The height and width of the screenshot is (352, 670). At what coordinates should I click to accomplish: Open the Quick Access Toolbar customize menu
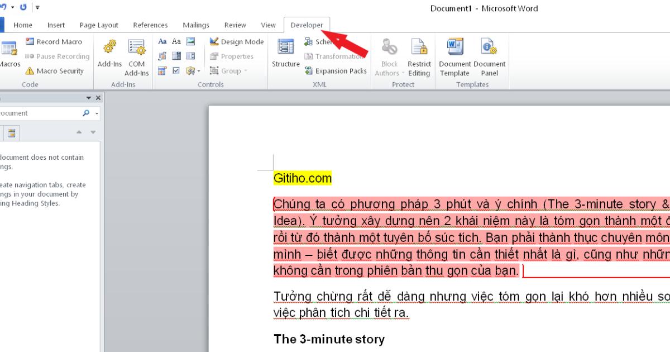36,7
